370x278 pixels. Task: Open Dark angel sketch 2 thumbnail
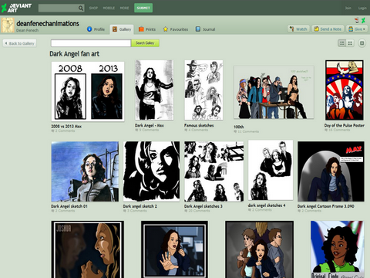click(151, 171)
